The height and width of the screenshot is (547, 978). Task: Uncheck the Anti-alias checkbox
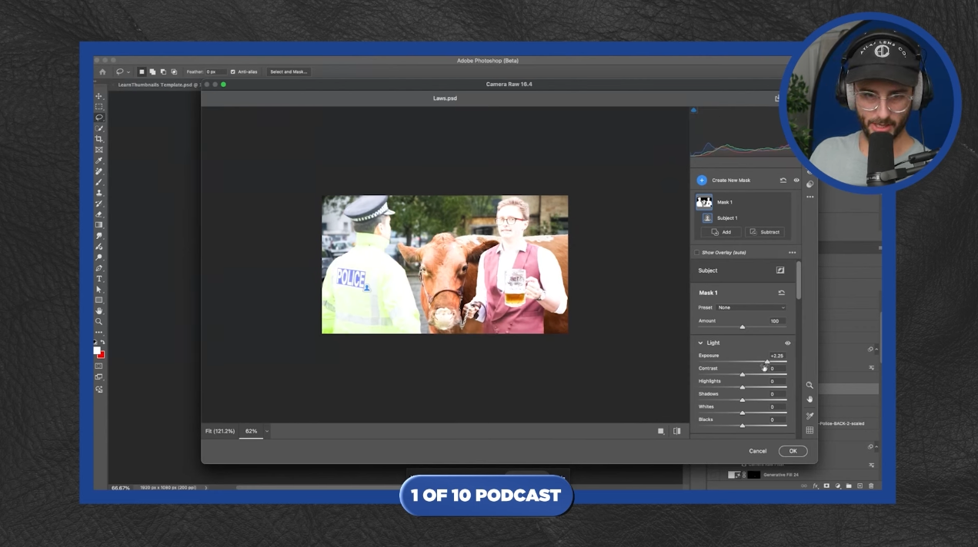coord(233,71)
